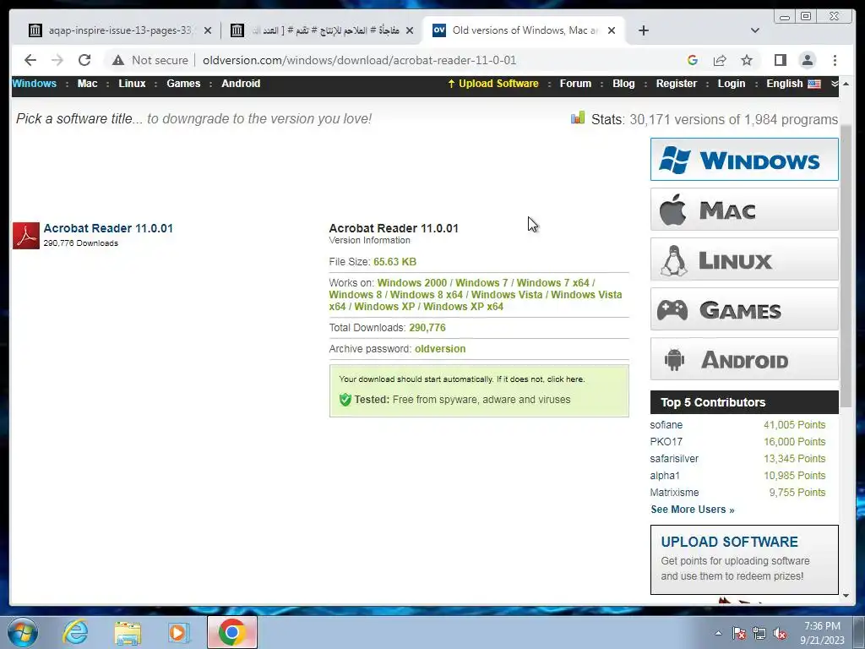Launch Internet Explorer from taskbar

point(75,632)
